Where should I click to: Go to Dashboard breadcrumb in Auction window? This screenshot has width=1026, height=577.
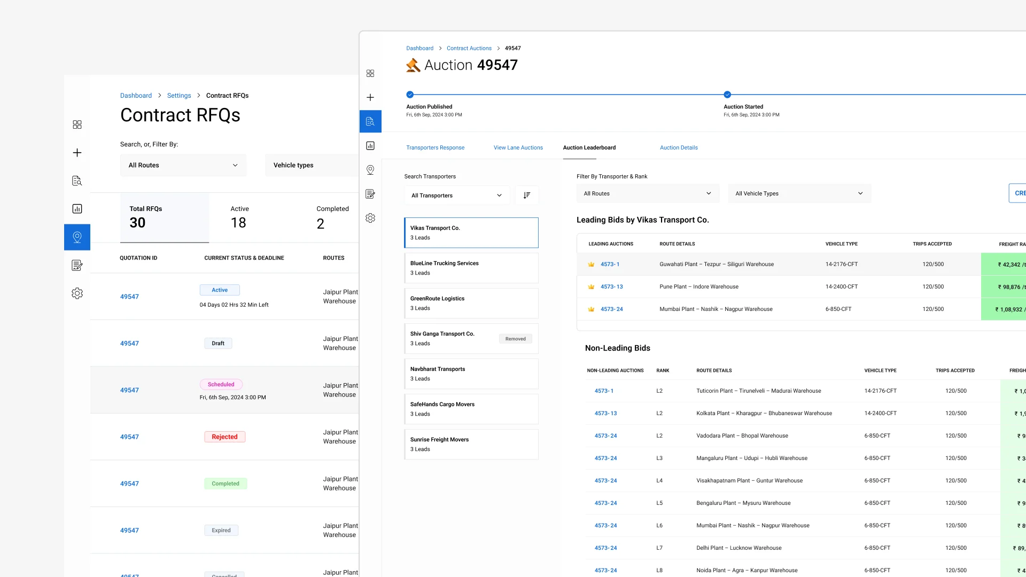pos(419,48)
